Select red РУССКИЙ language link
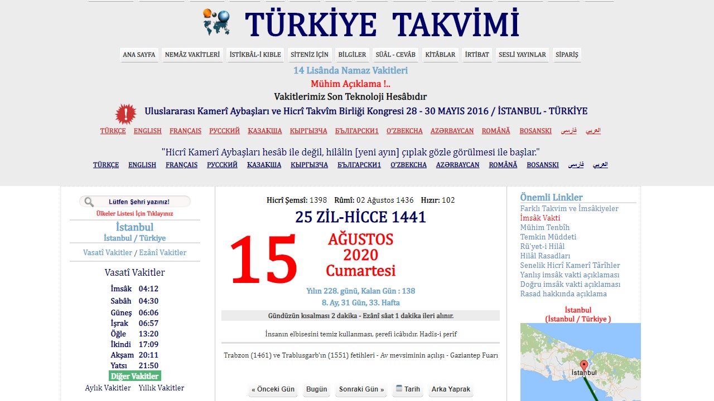714x401 pixels. pos(225,131)
